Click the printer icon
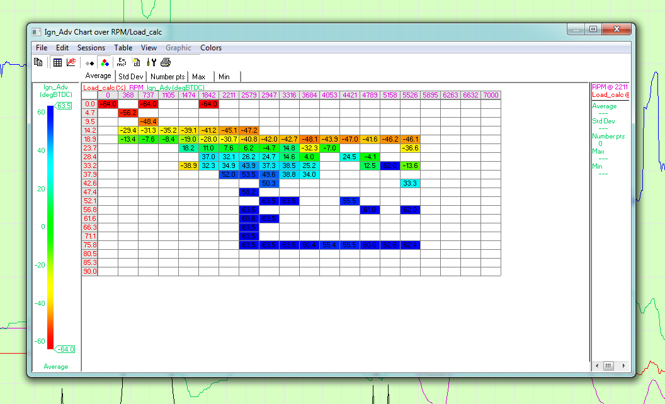665x404 pixels. coord(166,62)
